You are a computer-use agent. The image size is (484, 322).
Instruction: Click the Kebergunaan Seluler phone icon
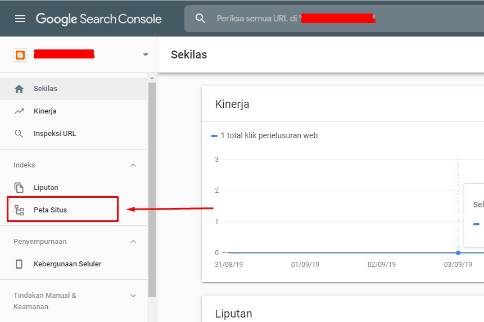[19, 264]
